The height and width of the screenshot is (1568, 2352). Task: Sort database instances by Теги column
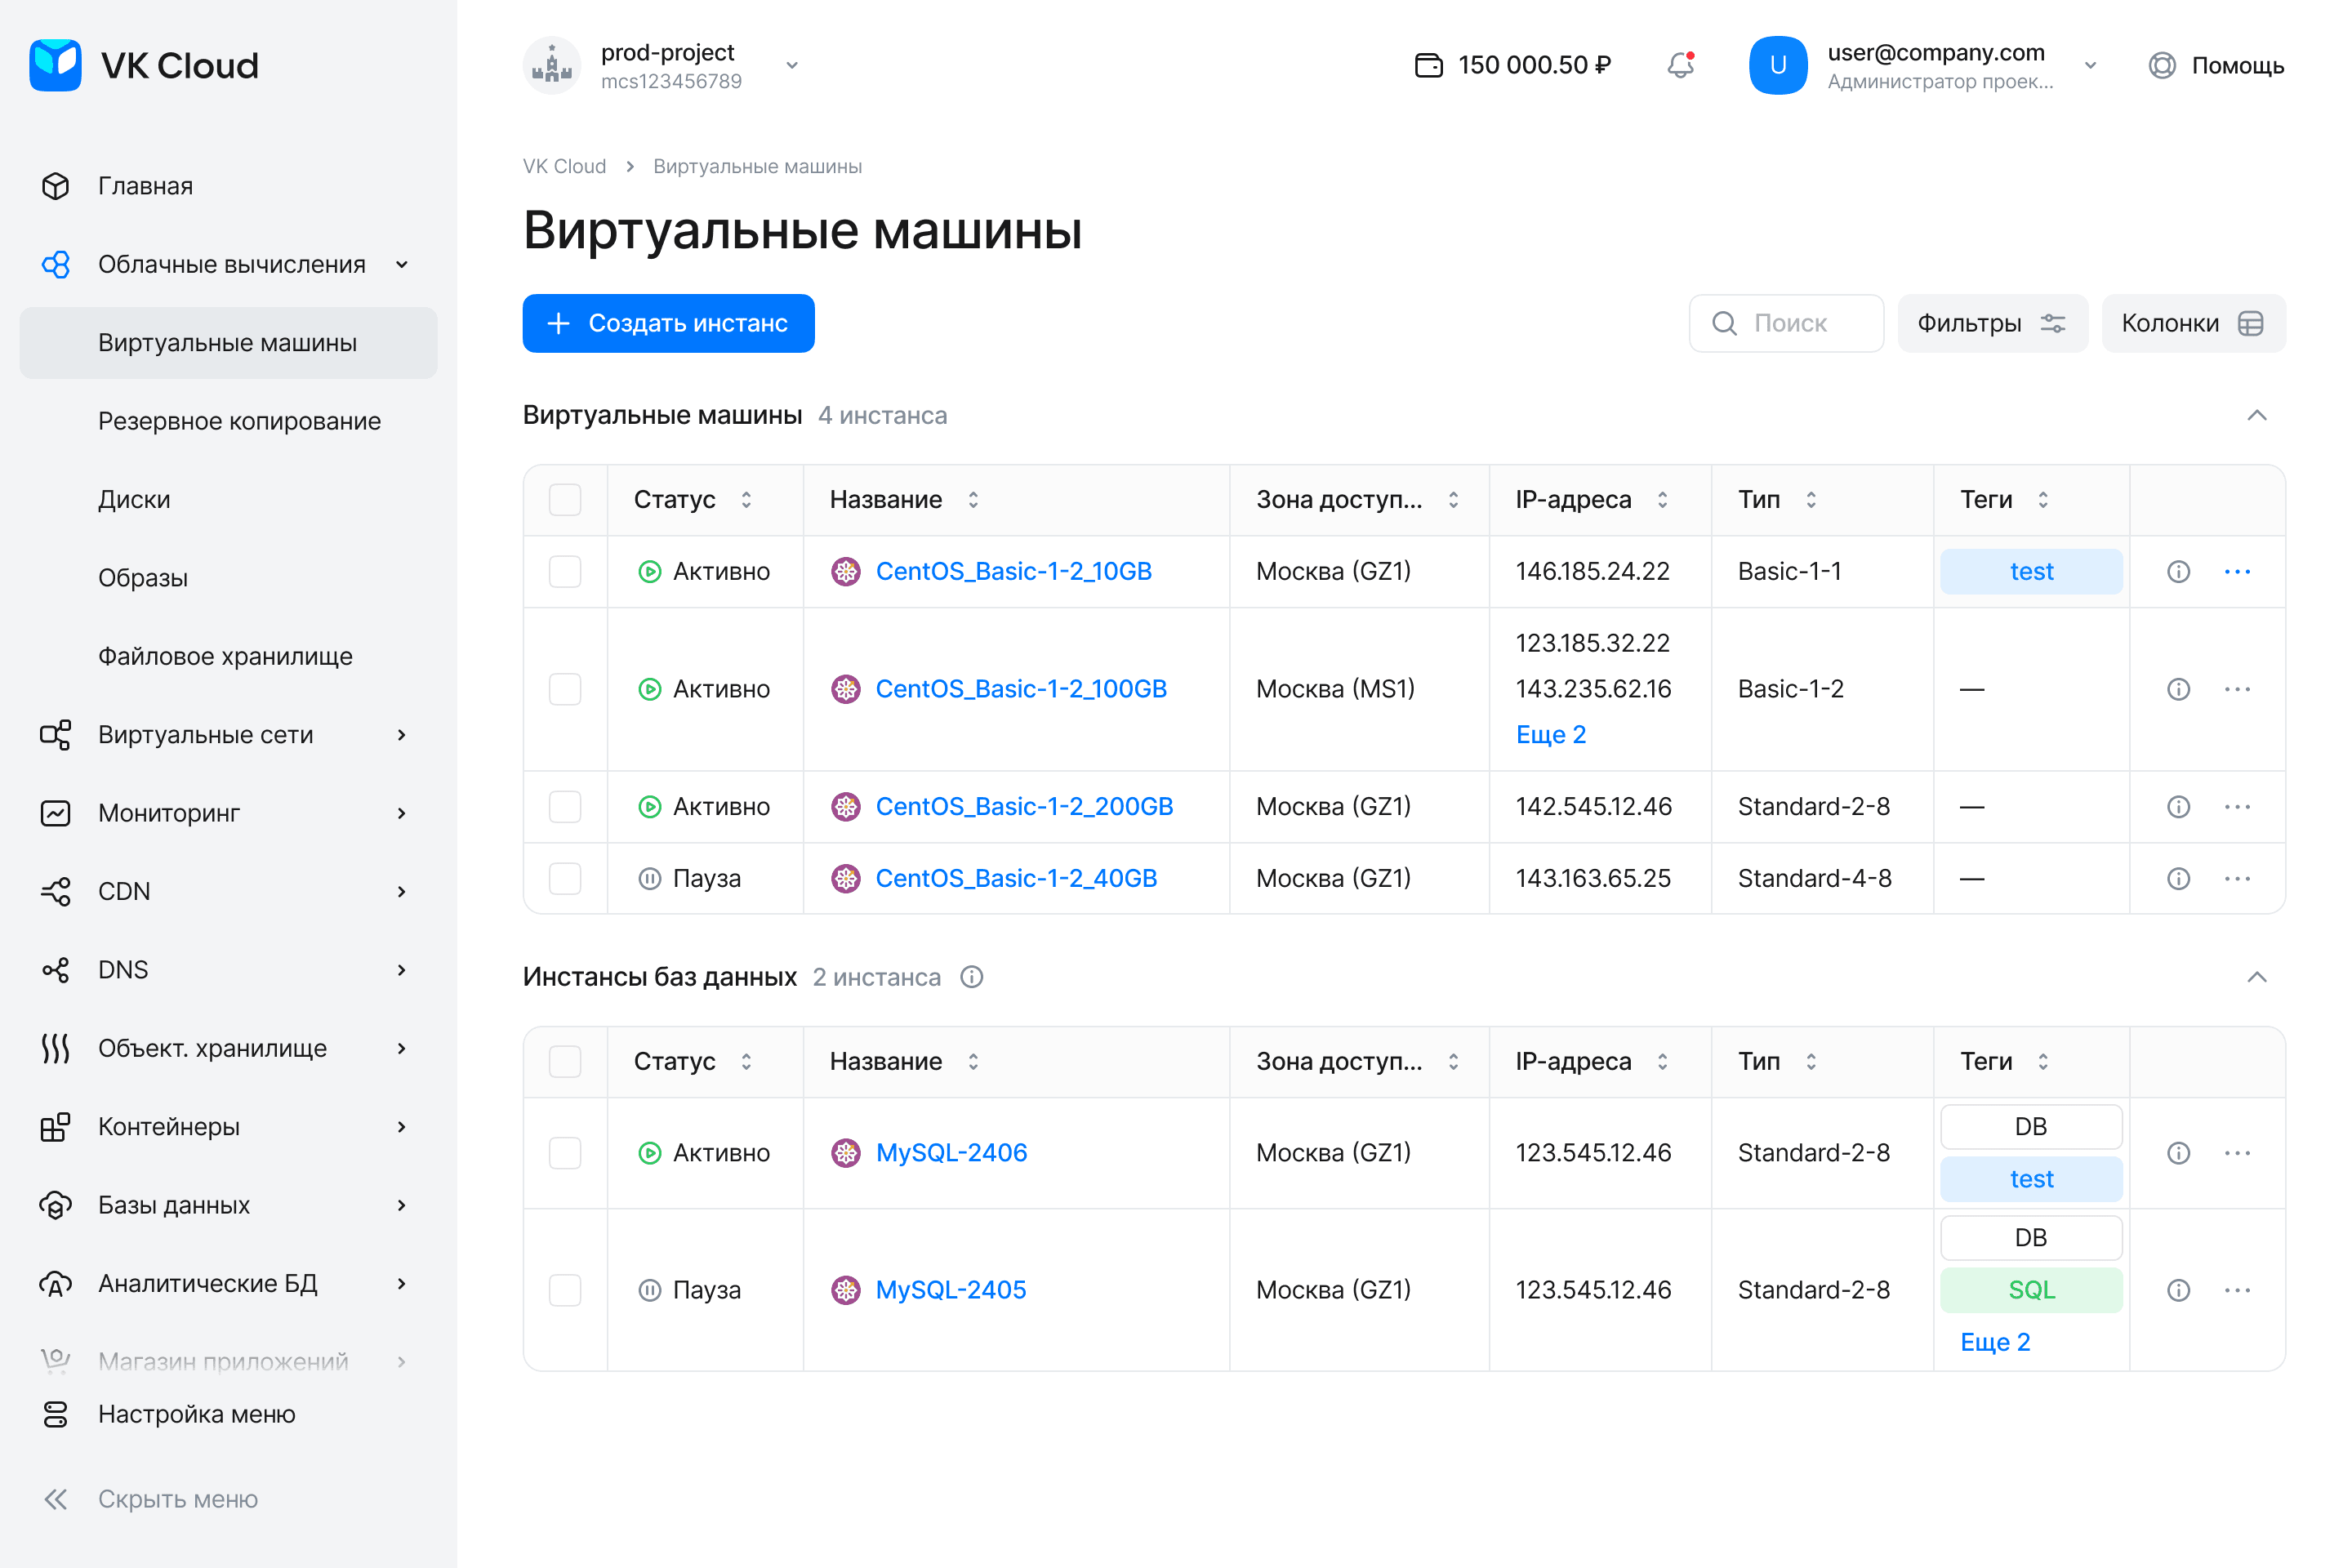2042,1061
